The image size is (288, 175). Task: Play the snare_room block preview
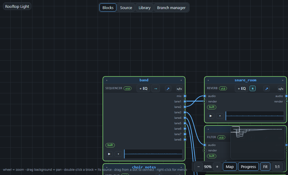(x=211, y=116)
